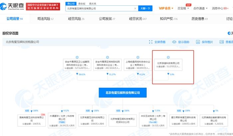The width and height of the screenshot is (233, 136).
Task: Switch to 公司发展 tab
Action: [x=107, y=19]
